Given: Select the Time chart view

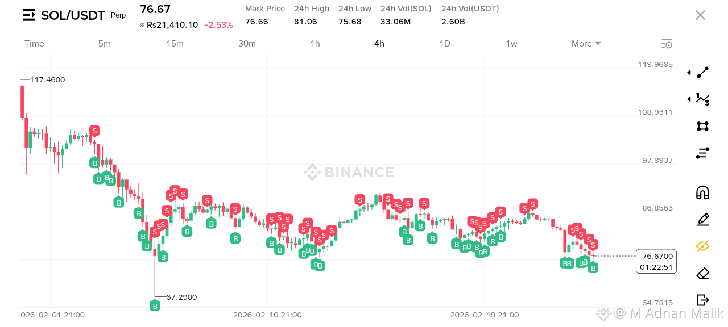Looking at the screenshot, I should [x=34, y=44].
